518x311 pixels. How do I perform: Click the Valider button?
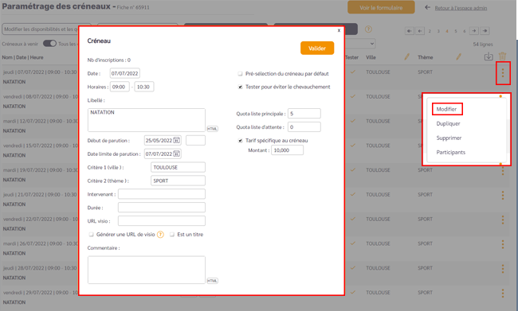click(317, 49)
